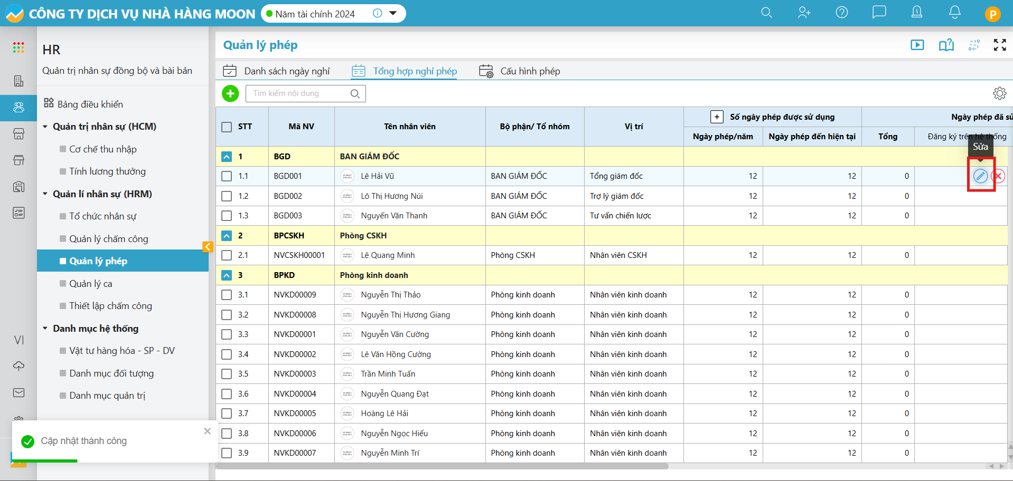The height and width of the screenshot is (481, 1013).
Task: Click the green add new record button
Action: pyautogui.click(x=230, y=93)
